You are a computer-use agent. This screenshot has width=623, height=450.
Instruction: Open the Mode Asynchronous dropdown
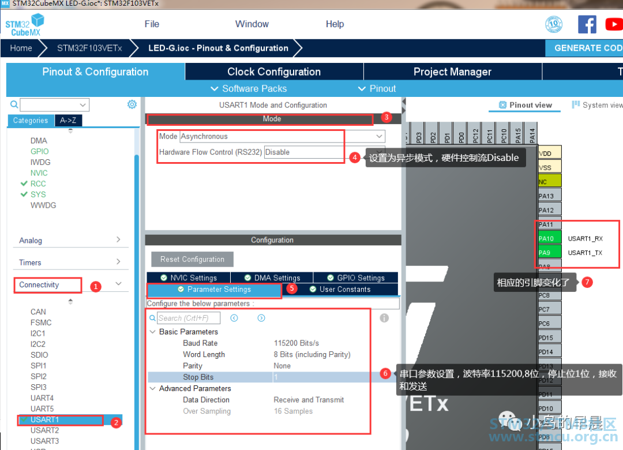[283, 136]
